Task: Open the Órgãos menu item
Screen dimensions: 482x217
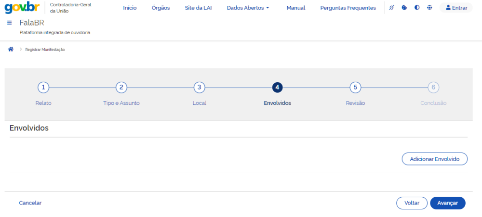Action: [x=161, y=8]
